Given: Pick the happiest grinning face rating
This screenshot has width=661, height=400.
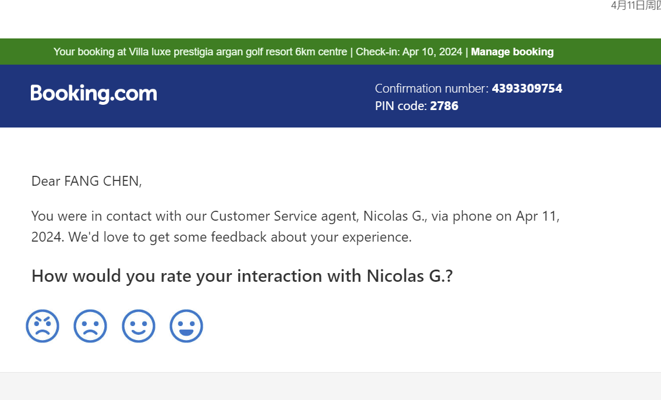Looking at the screenshot, I should pos(186,326).
